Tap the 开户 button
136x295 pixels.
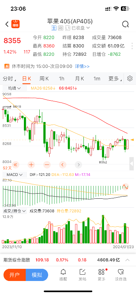coord(15,275)
